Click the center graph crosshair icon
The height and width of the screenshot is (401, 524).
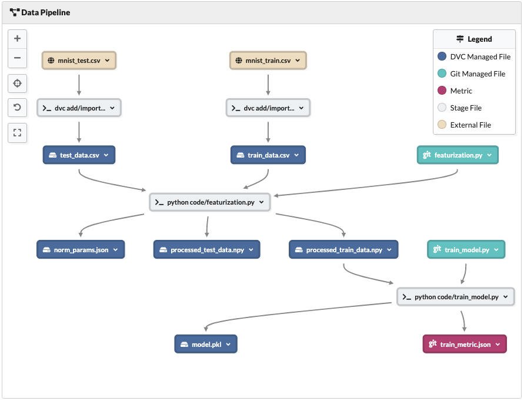[17, 83]
